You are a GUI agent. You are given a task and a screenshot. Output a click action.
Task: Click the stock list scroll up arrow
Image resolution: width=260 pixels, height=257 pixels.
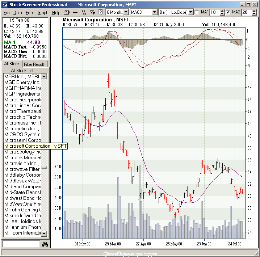coord(44,76)
